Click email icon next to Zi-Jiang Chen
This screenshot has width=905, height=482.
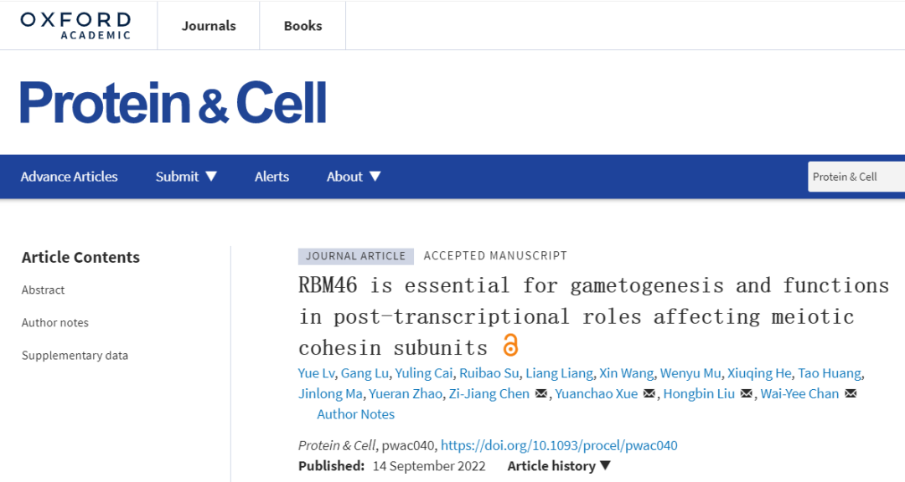click(541, 394)
